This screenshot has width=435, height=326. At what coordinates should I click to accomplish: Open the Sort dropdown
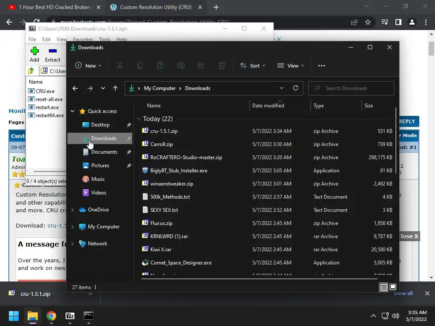(x=253, y=66)
